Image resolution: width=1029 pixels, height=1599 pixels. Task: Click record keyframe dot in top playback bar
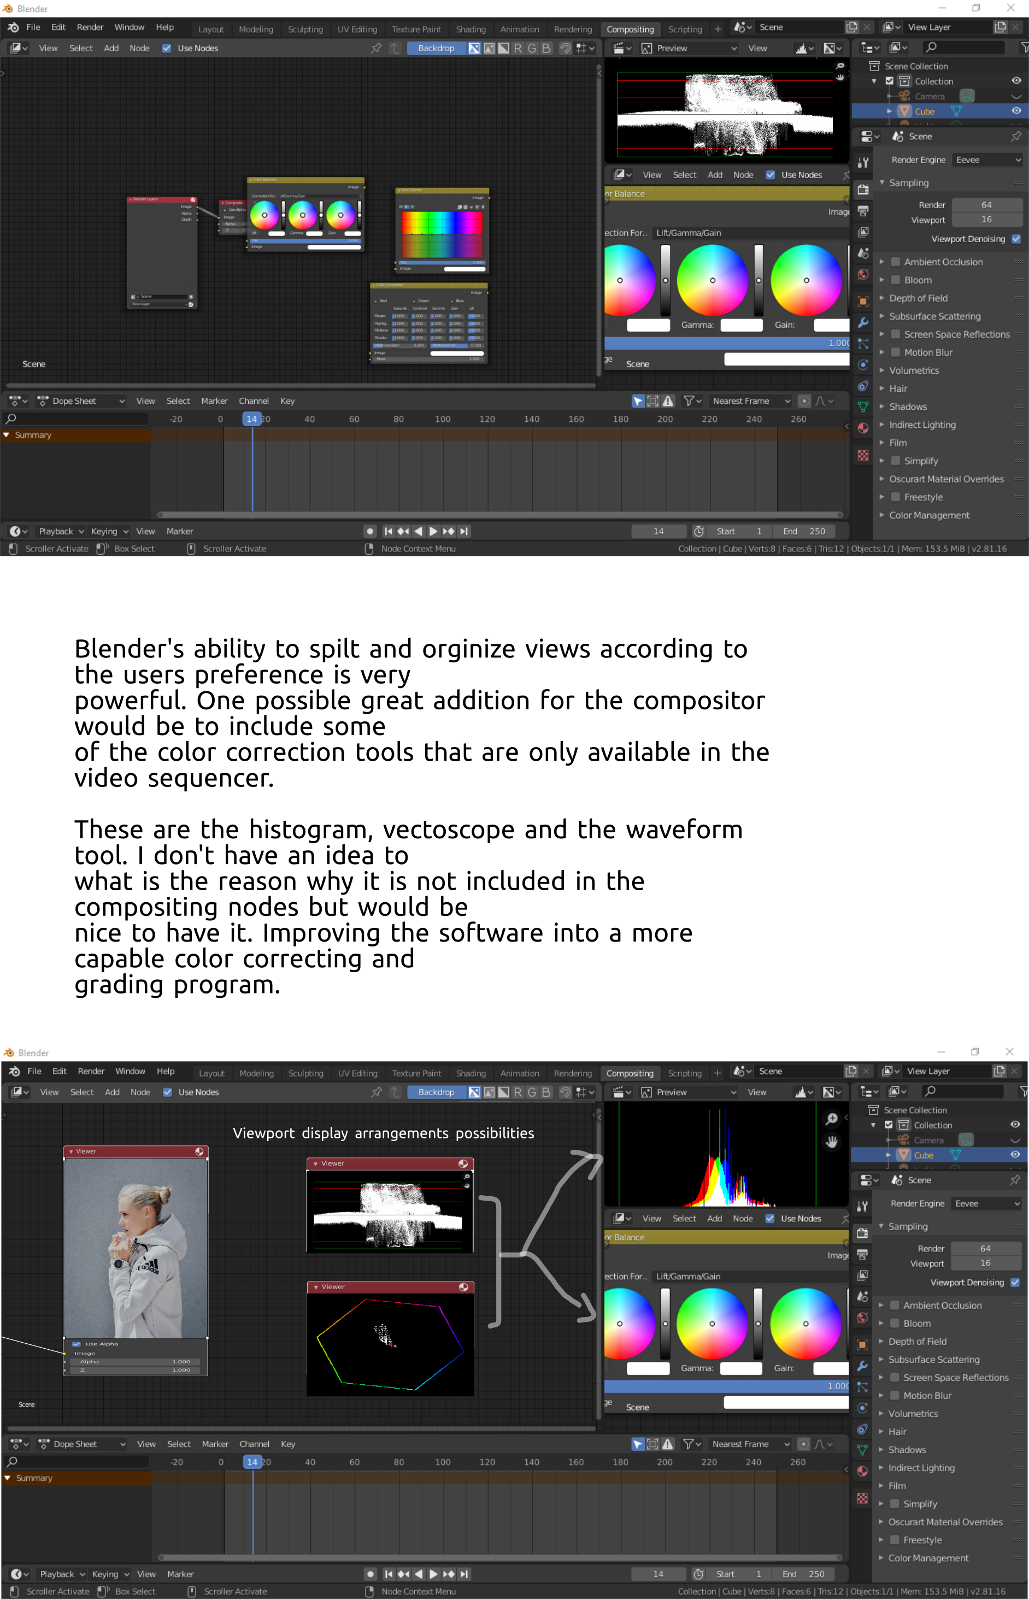pyautogui.click(x=369, y=531)
